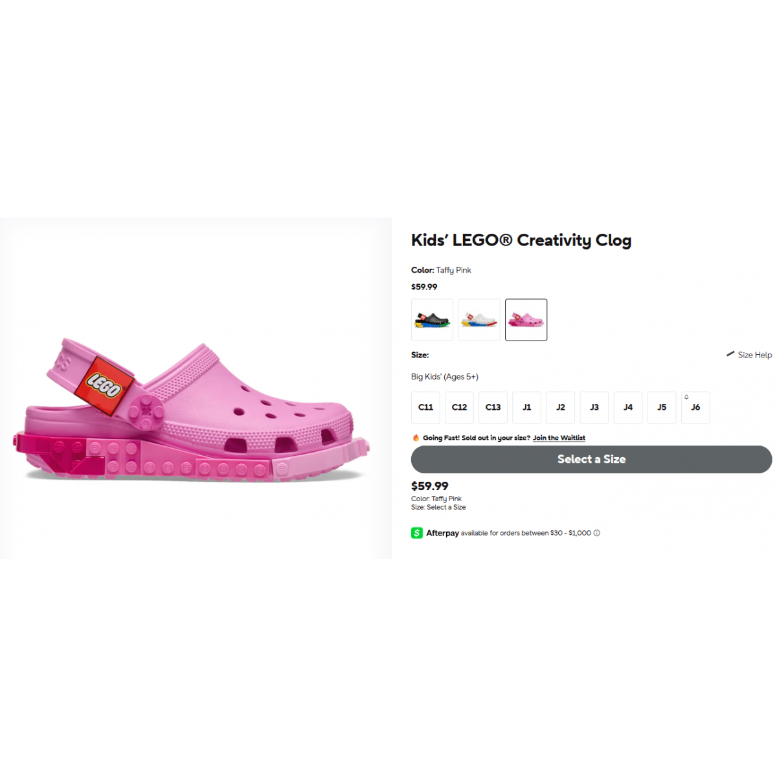Pick size J1

(x=526, y=407)
